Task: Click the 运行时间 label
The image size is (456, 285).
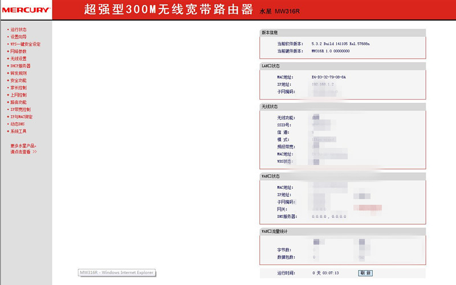Action: coord(286,273)
